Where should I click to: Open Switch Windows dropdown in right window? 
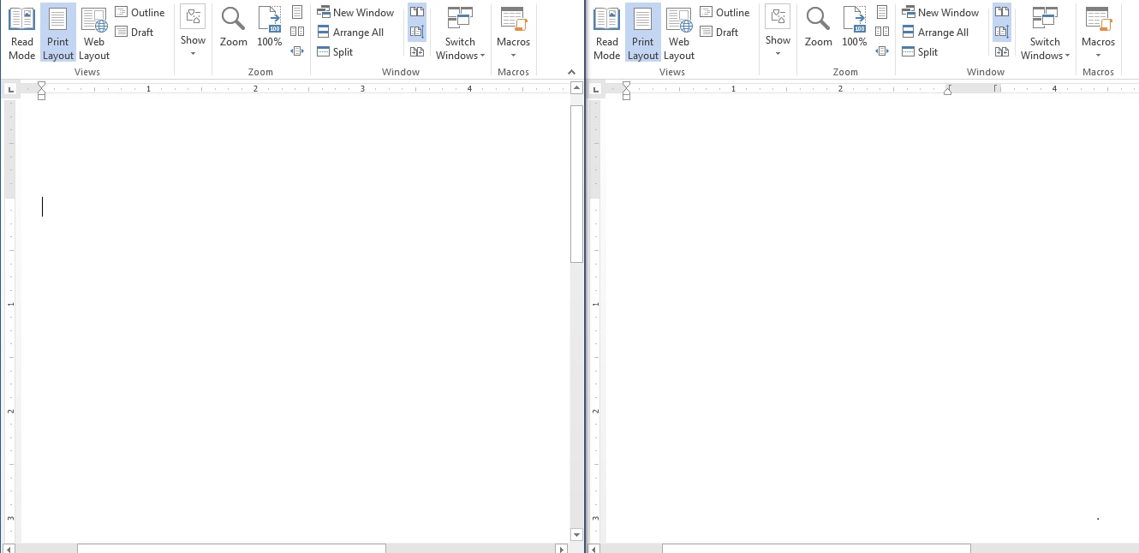(1045, 33)
